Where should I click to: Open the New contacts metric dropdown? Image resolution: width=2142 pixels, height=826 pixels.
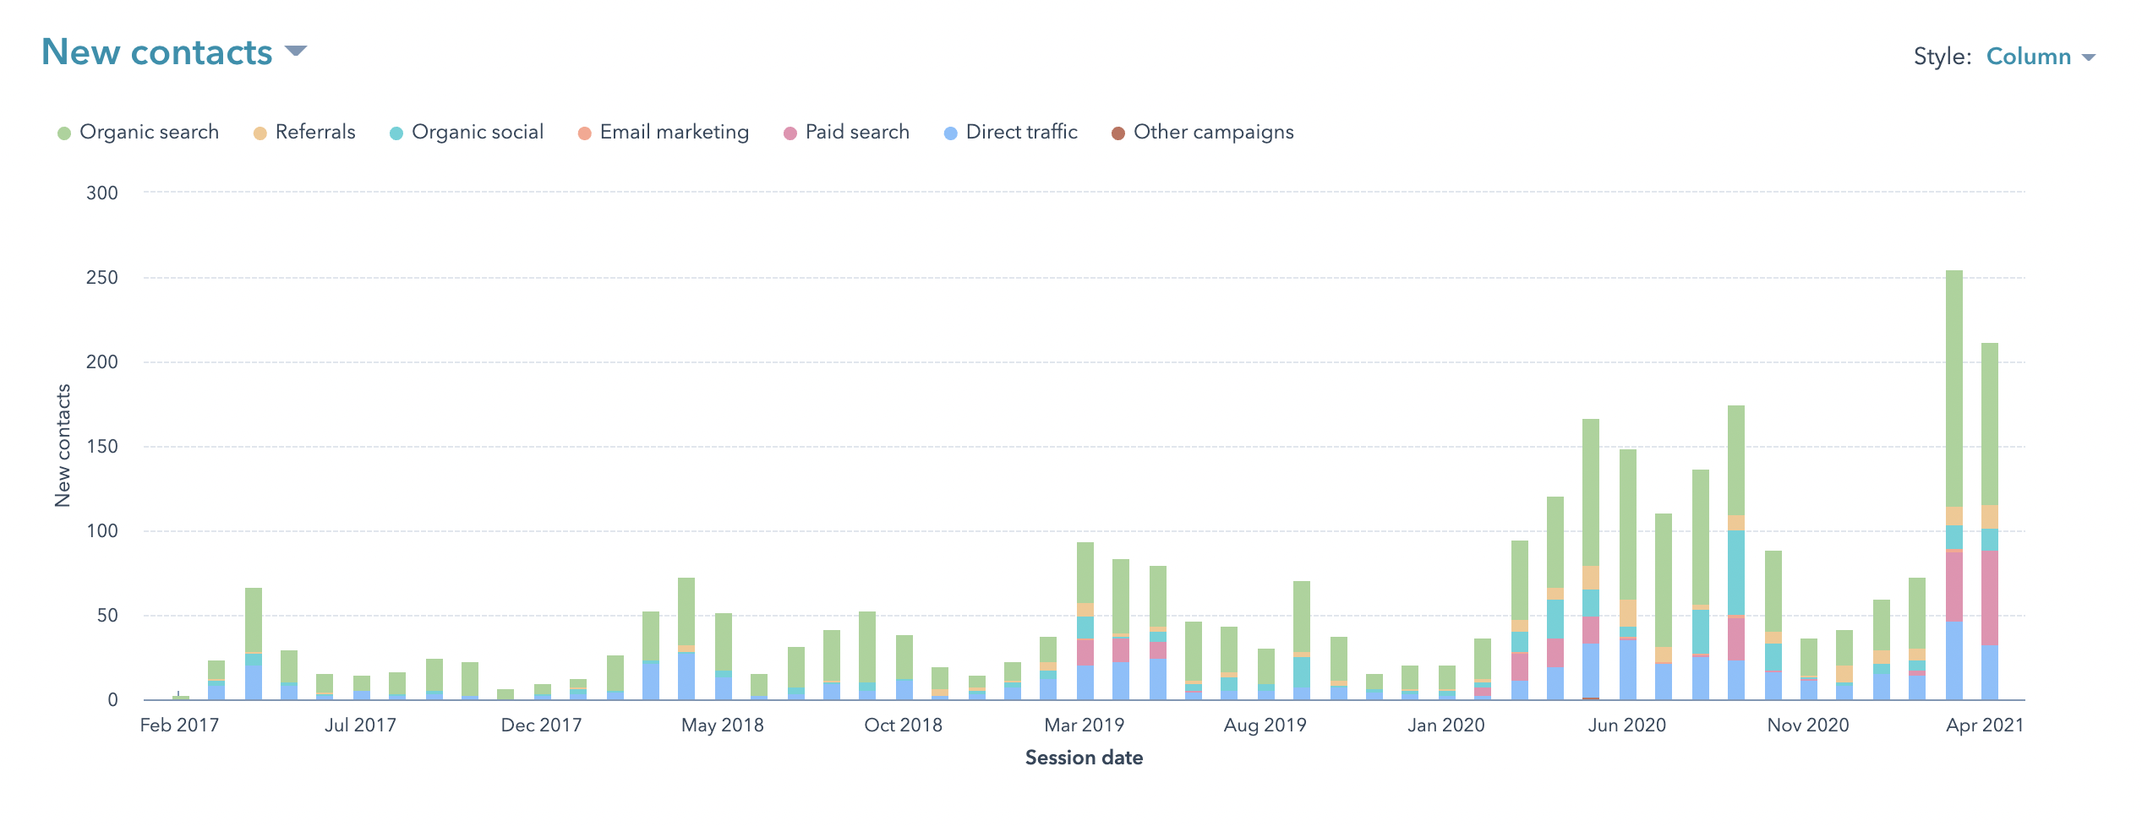(x=174, y=52)
